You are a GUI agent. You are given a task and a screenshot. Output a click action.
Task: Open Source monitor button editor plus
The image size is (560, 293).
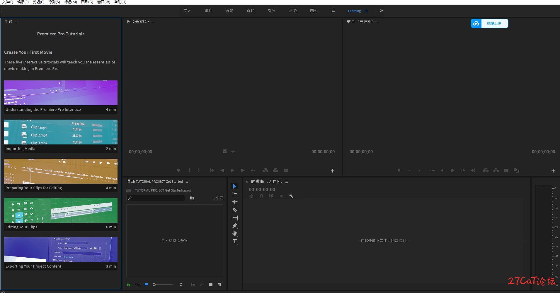click(333, 171)
